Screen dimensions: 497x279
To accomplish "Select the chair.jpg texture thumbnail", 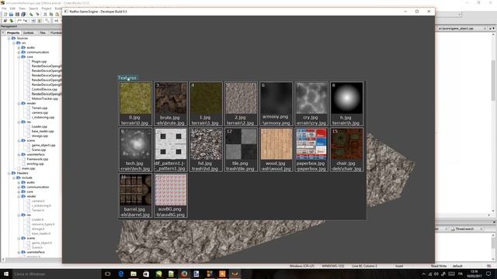I will [x=347, y=144].
